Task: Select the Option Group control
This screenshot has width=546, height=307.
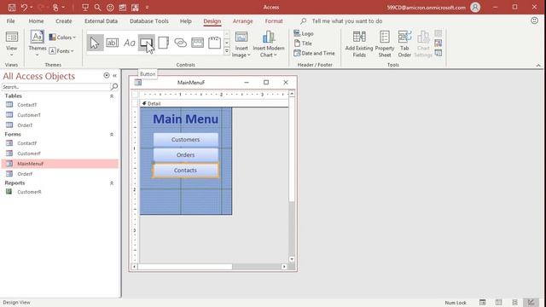Action: pos(214,43)
